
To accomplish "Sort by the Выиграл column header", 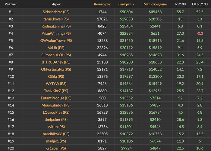I will (x=126, y=4).
